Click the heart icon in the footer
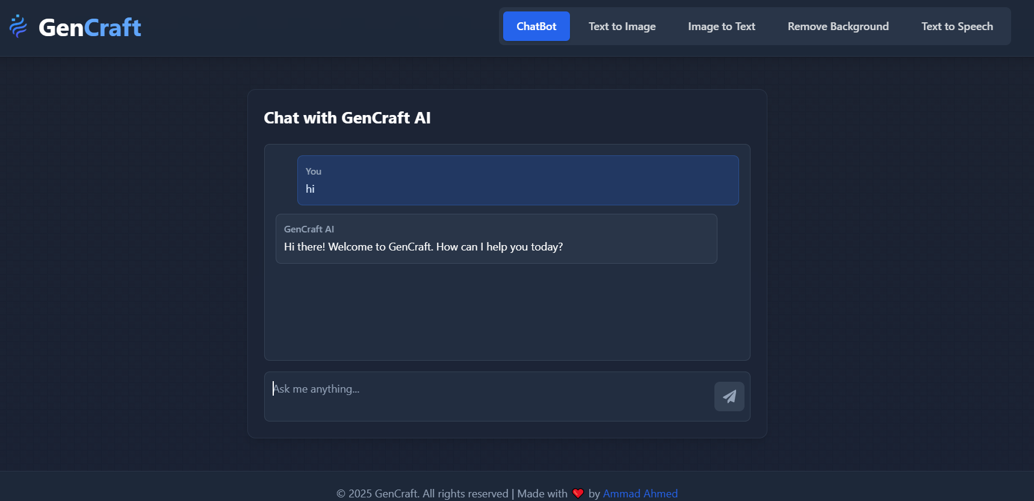The image size is (1034, 501). pos(578,493)
